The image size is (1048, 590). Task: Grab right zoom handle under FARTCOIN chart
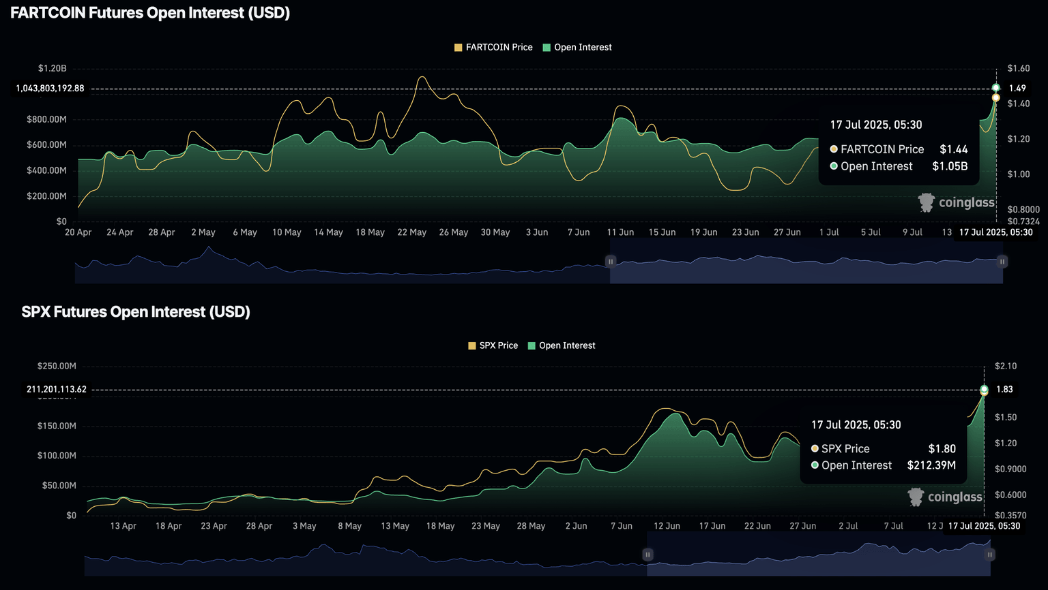(1002, 262)
